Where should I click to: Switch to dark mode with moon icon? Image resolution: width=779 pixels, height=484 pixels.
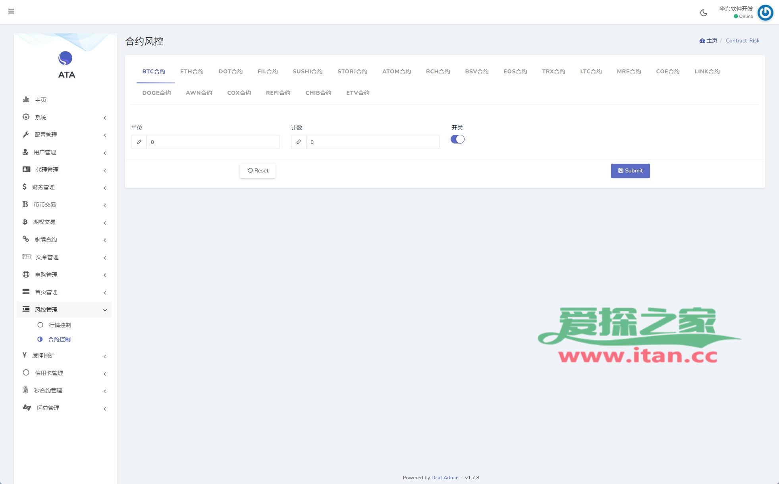click(x=704, y=13)
